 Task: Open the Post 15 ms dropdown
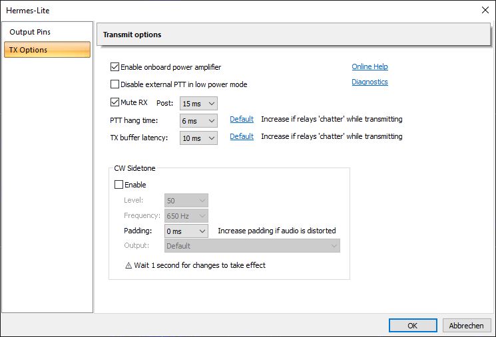[x=199, y=104]
